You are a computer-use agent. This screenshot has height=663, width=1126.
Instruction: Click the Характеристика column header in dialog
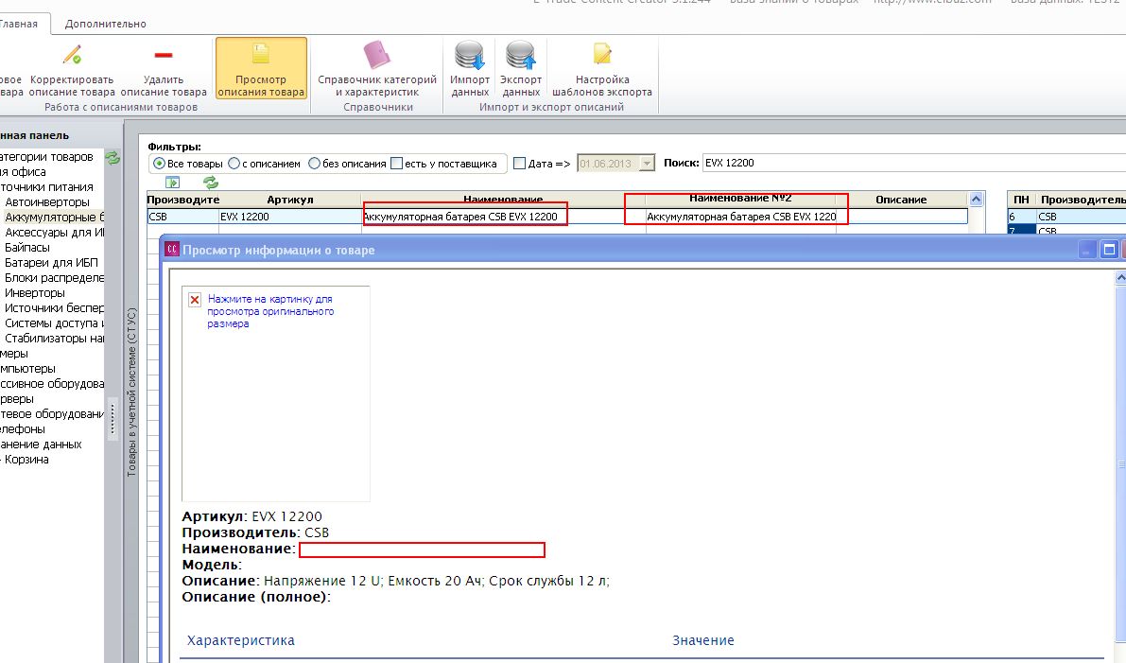(240, 640)
